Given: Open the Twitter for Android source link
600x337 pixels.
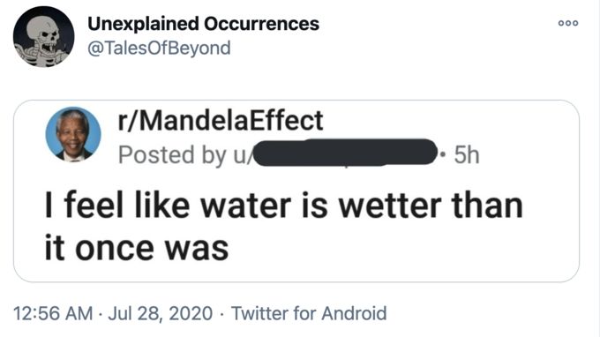Looking at the screenshot, I should [309, 313].
